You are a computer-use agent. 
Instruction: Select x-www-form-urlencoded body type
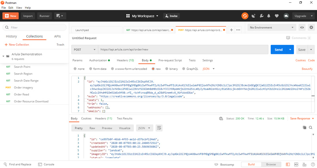[113, 69]
